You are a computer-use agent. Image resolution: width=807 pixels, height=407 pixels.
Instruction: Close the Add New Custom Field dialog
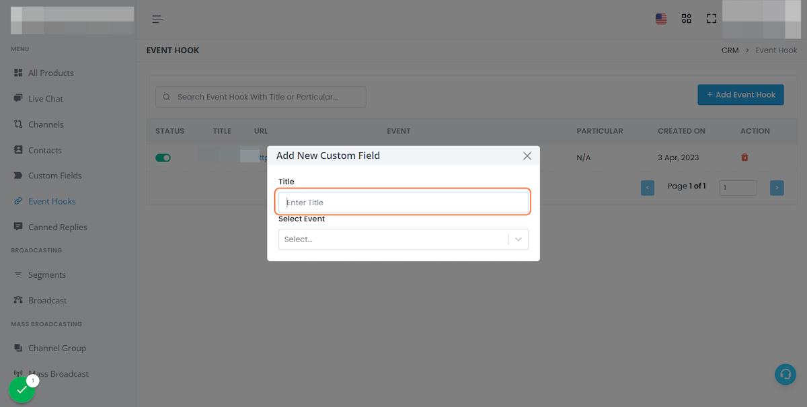tap(527, 155)
